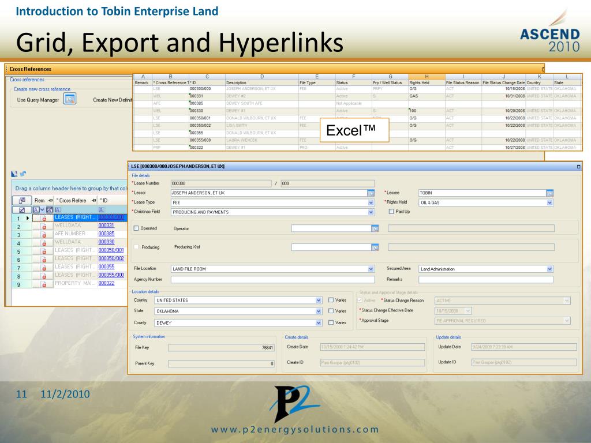Open hyperlink 000331 in grid
Screen dimensions: 591x443
tap(106, 226)
